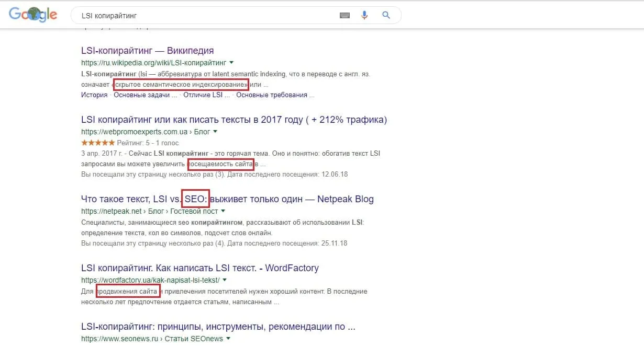Open the 'Основные требования ...' sitelink

275,95
